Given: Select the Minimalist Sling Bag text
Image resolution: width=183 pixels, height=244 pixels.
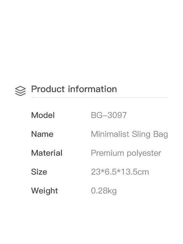Looking at the screenshot, I should pyautogui.click(x=129, y=134).
